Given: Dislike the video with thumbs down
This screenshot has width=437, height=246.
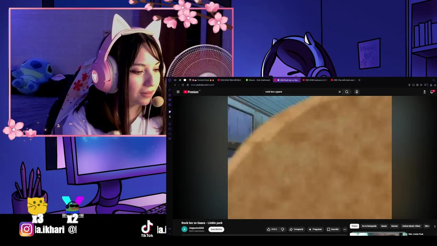Looking at the screenshot, I should click(x=282, y=229).
